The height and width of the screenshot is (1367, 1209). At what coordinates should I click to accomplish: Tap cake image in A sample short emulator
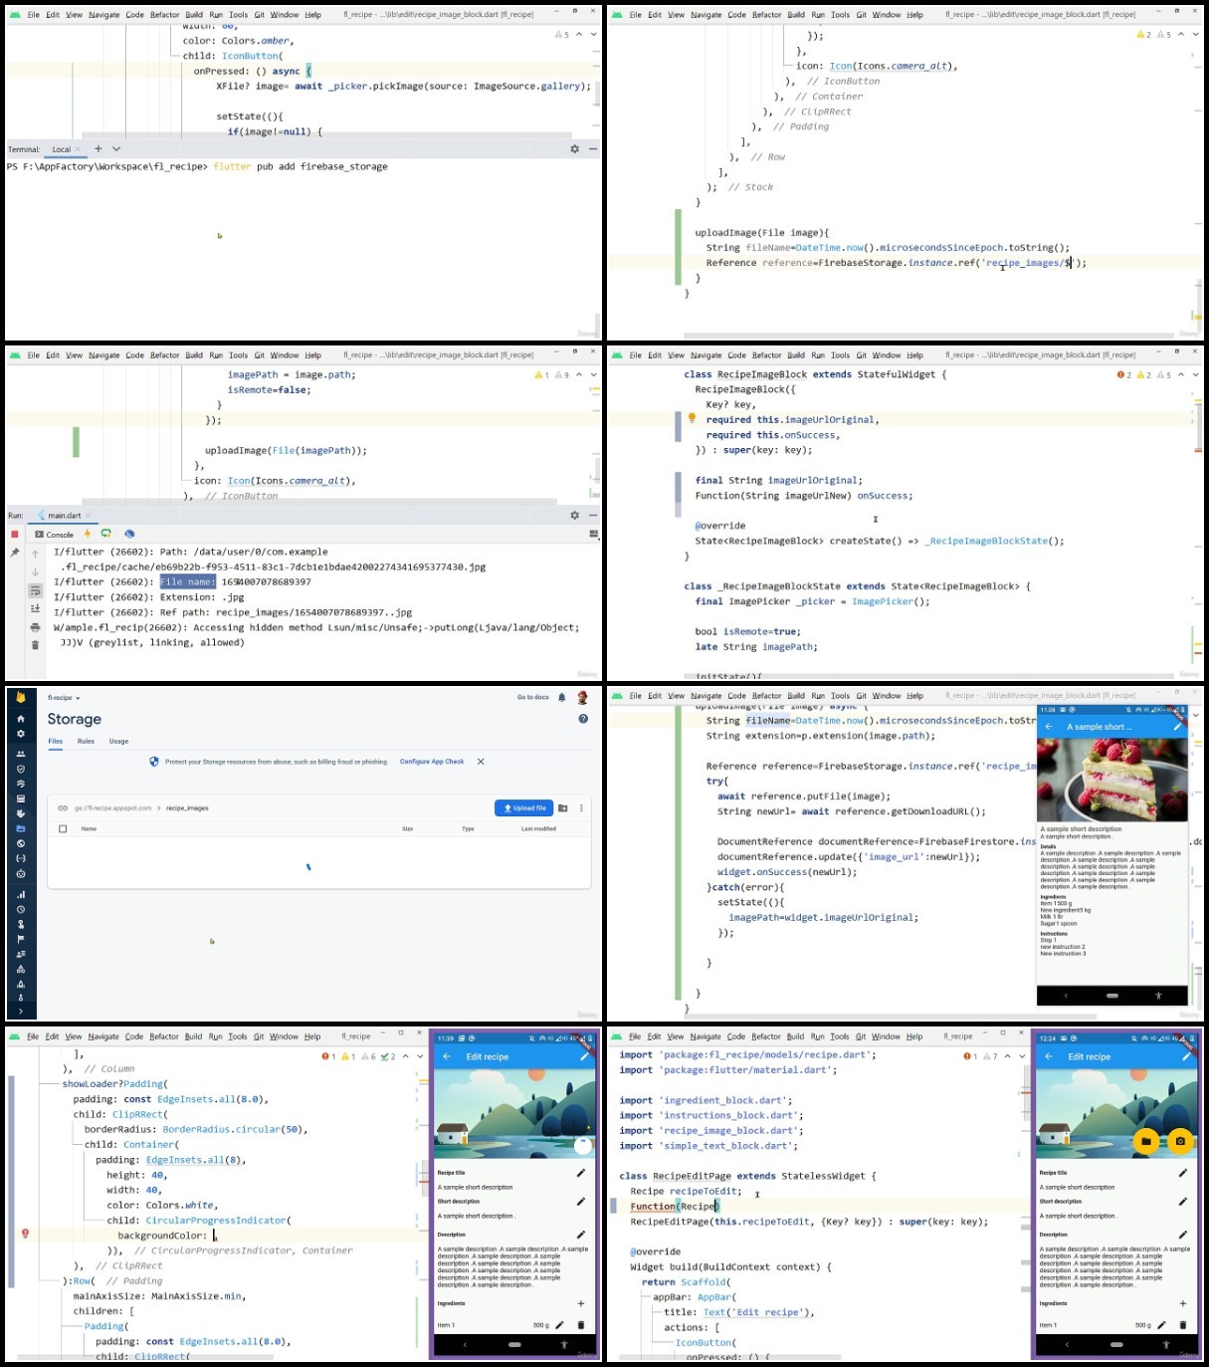[1112, 780]
